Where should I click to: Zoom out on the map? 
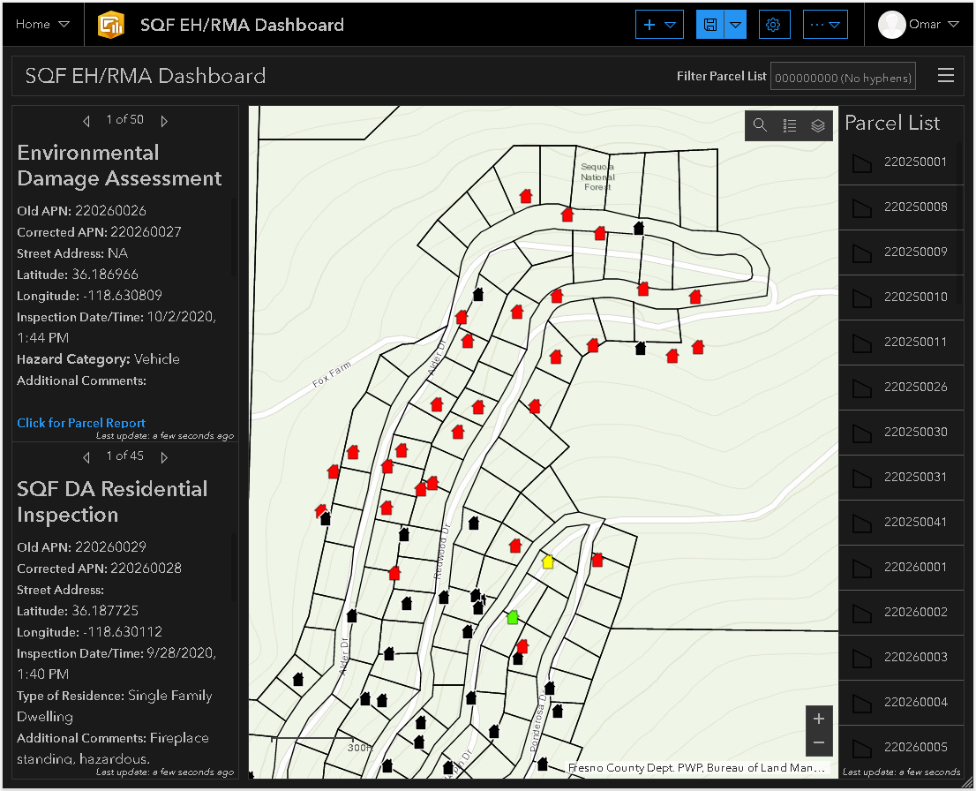[819, 742]
